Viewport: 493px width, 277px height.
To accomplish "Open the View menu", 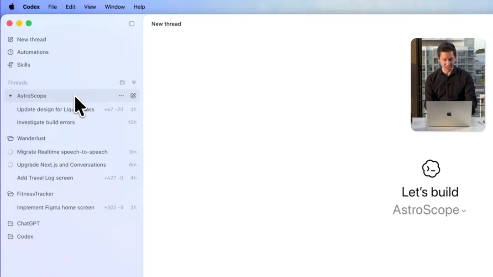I will coord(90,6).
